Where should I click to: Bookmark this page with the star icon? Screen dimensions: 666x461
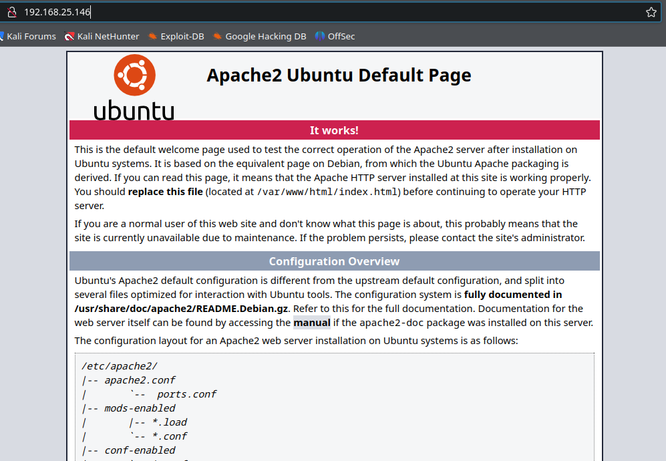[651, 12]
